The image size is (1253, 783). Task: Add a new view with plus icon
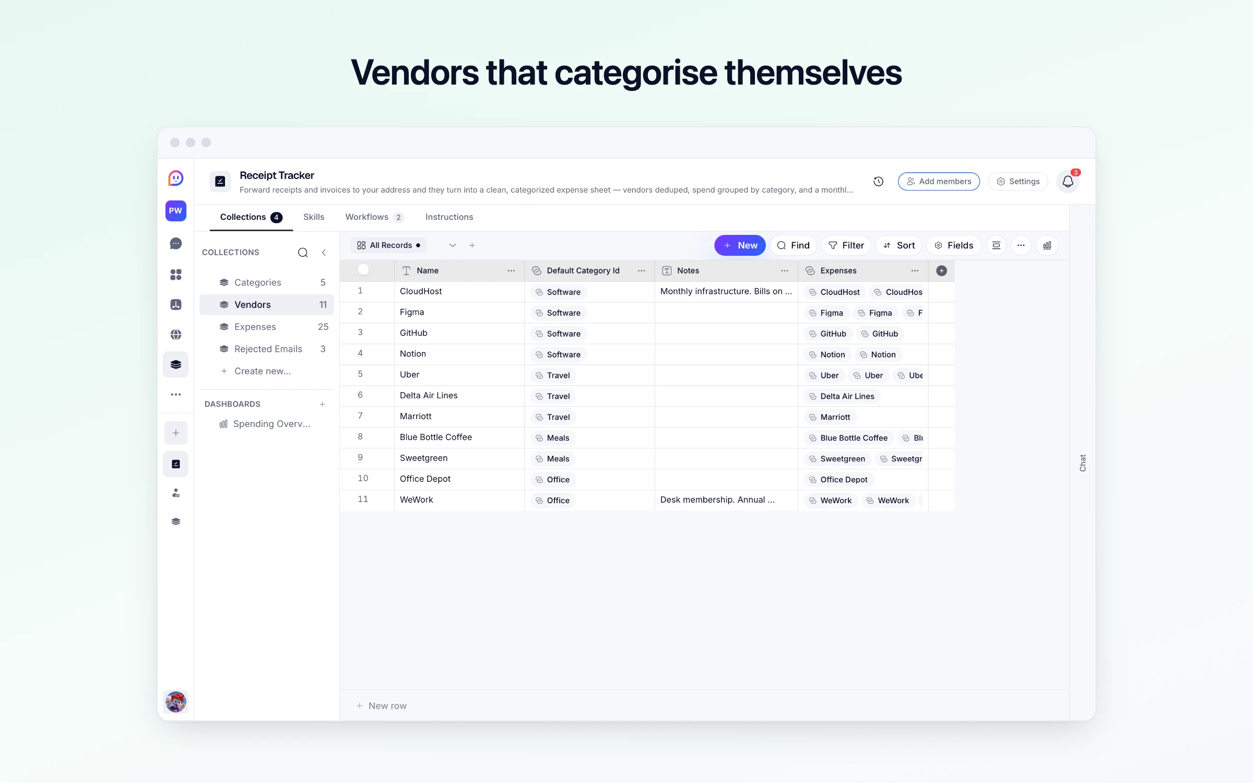[x=472, y=245]
